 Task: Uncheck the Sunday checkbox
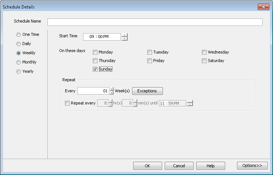coord(95,69)
